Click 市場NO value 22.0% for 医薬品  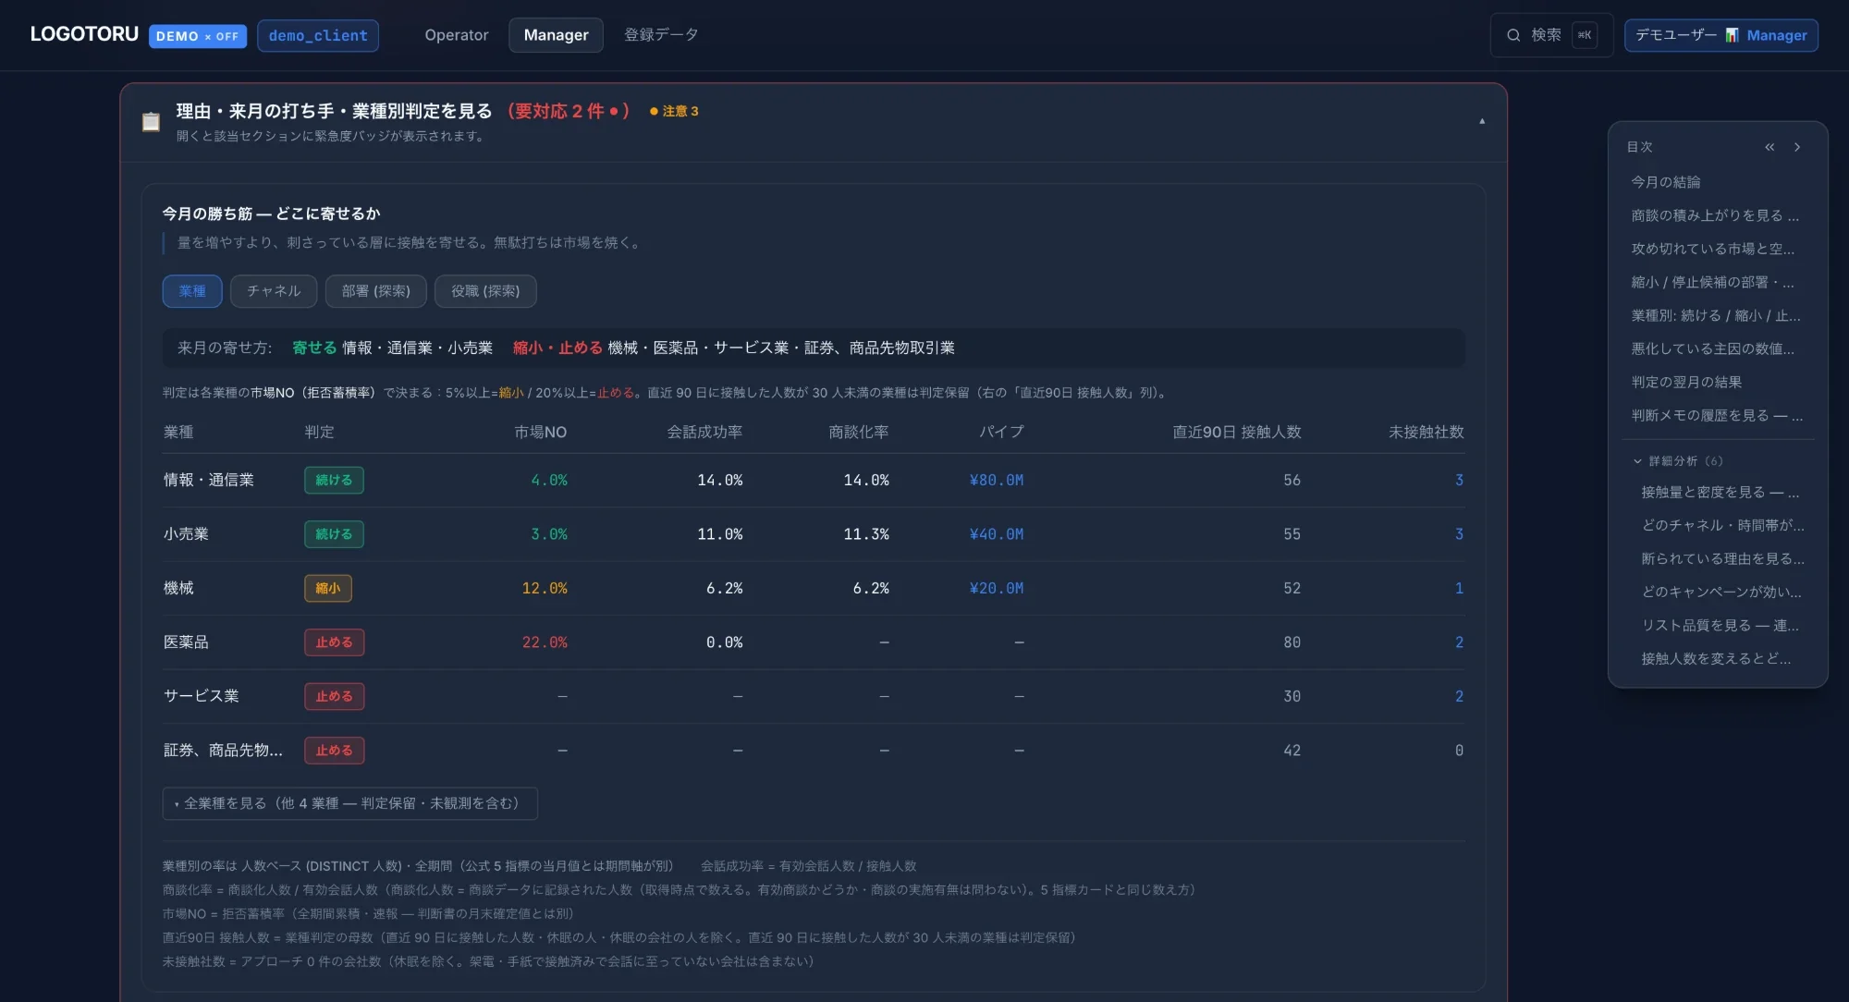coord(545,642)
